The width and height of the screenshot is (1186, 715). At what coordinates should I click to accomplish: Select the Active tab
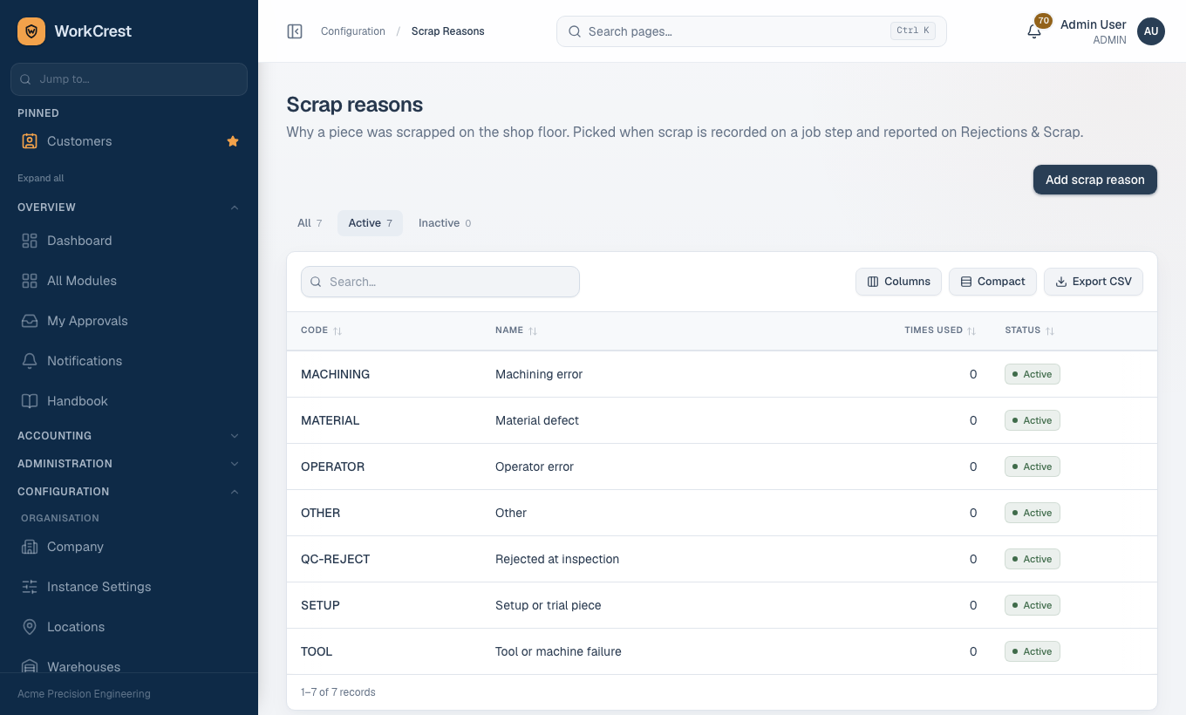point(370,223)
